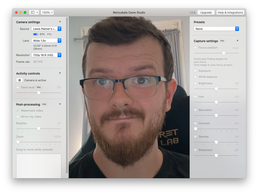
Task: Open the Resolution 720p dropdown
Action: tap(46, 55)
